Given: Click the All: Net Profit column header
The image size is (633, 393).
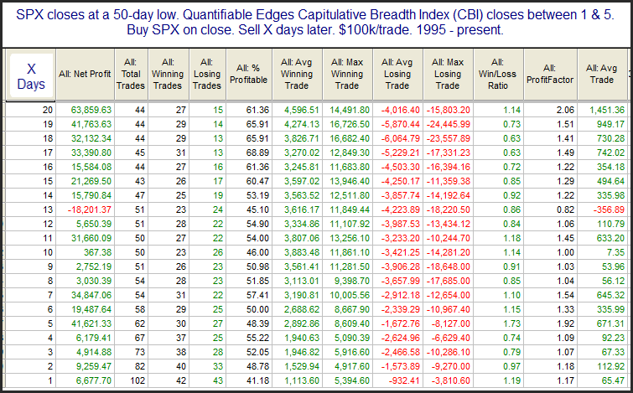Looking at the screenshot, I should 85,75.
